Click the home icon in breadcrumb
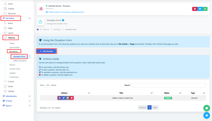 38,29
